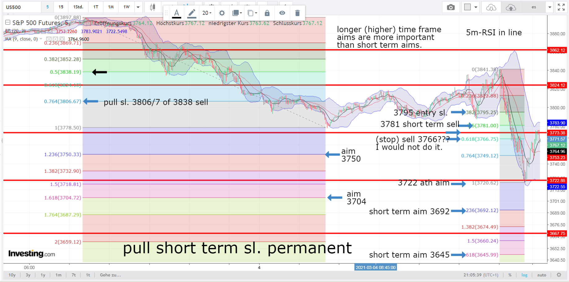Select the 2021-03-04 08:45:00 time marker
The image size is (569, 282).
(376, 267)
